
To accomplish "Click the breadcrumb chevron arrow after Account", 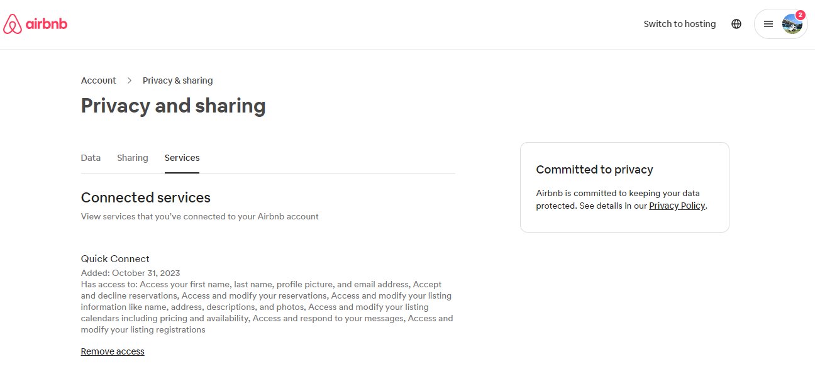I will pos(130,80).
